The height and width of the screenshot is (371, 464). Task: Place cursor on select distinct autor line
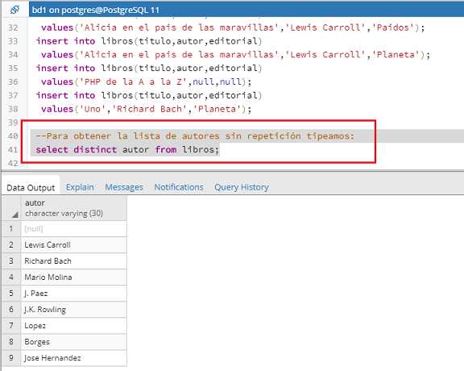coord(127,150)
